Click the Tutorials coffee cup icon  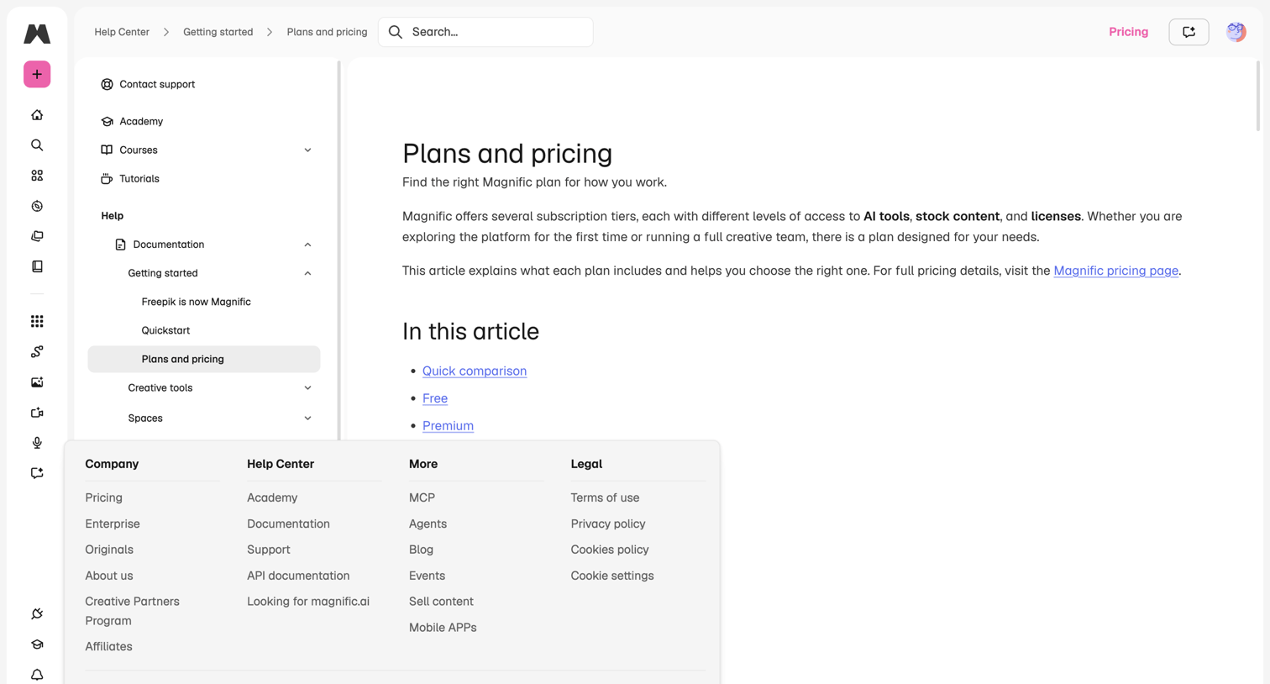tap(107, 178)
